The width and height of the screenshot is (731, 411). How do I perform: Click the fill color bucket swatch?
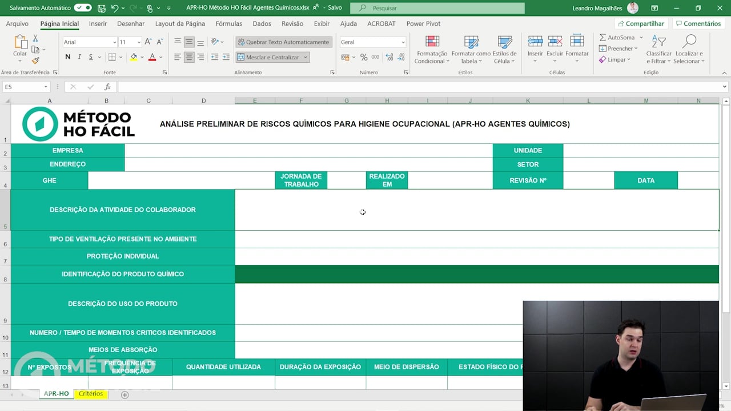133,57
